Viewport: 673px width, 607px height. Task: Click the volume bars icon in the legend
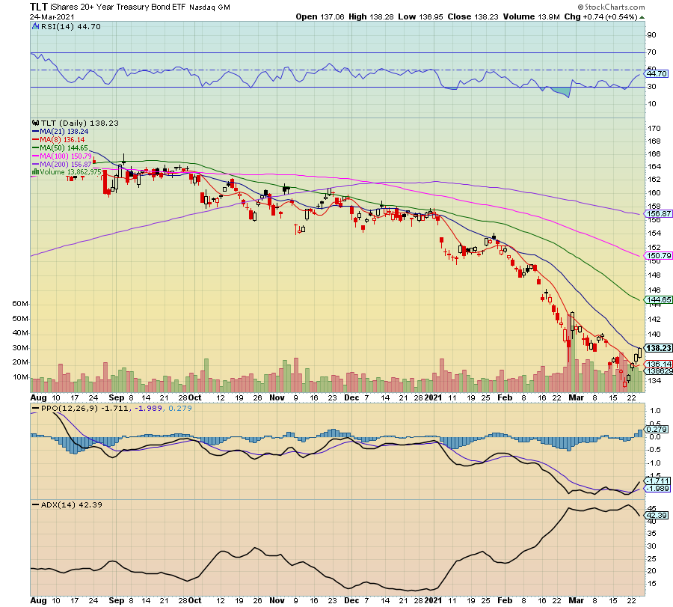pos(36,172)
